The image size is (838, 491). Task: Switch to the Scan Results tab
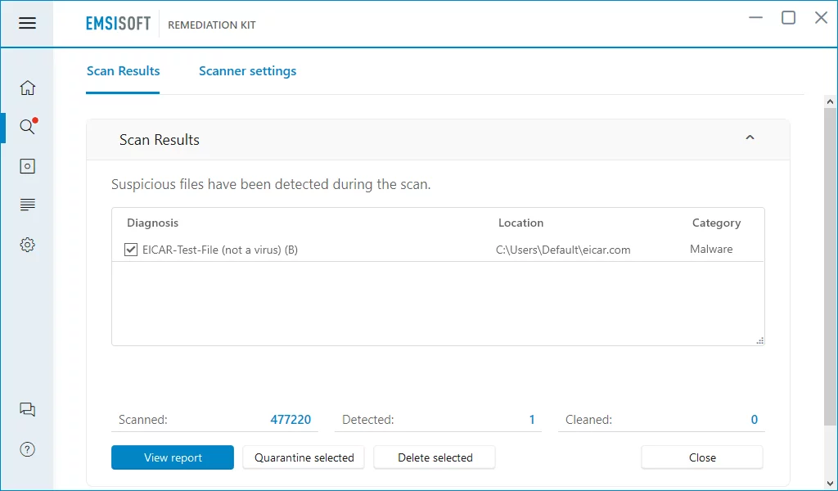coord(123,71)
